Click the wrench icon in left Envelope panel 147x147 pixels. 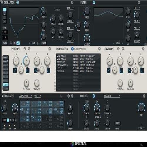pyautogui.click(x=50, y=49)
